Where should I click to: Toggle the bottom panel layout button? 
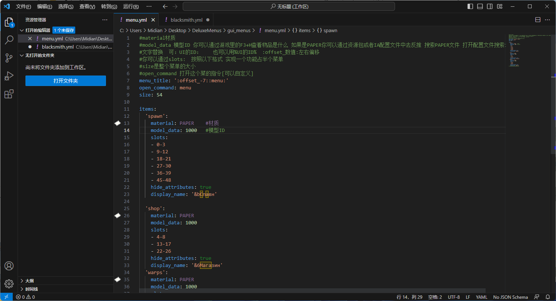pyautogui.click(x=480, y=6)
